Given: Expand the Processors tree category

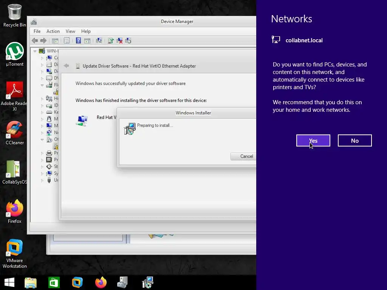Looking at the screenshot, I should coord(42,160).
